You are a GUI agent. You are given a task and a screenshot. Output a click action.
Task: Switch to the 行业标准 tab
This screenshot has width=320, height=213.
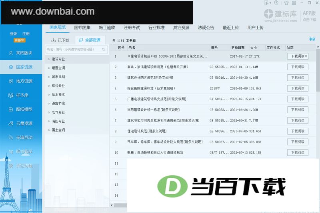click(156, 28)
